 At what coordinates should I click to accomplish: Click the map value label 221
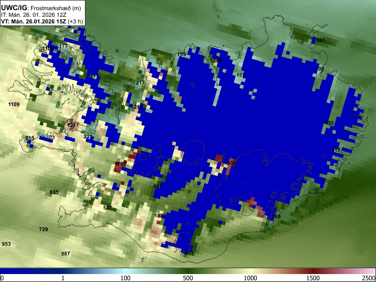point(88,137)
